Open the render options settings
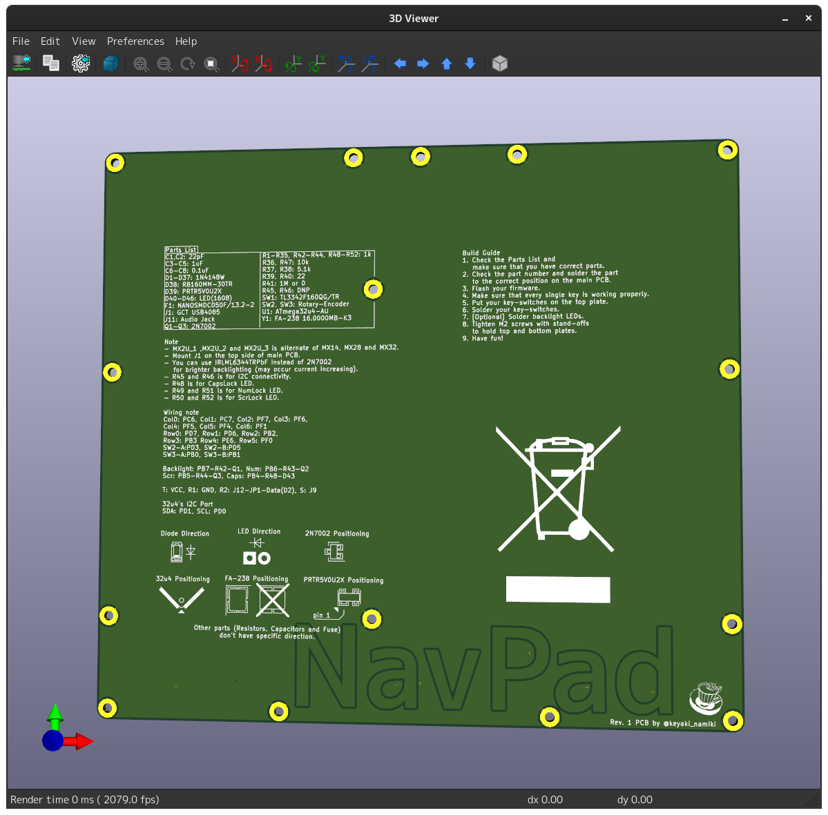The image size is (828, 815). pos(80,63)
